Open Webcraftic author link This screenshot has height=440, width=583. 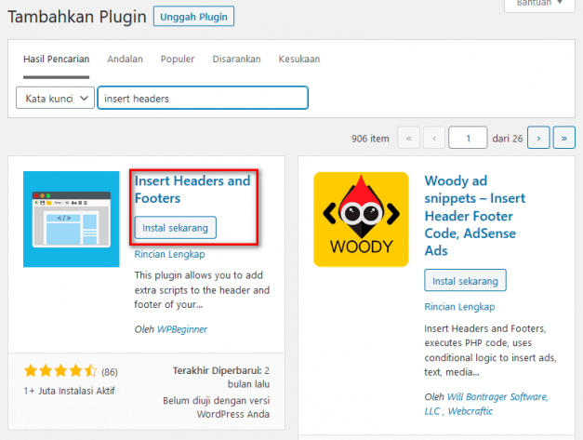pyautogui.click(x=470, y=411)
